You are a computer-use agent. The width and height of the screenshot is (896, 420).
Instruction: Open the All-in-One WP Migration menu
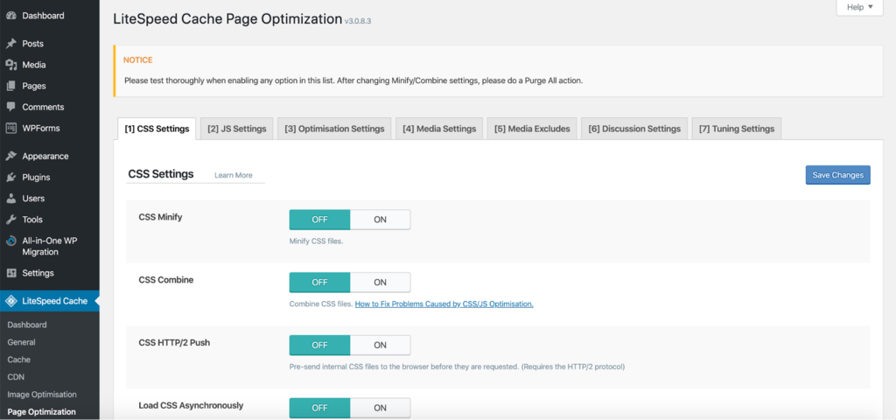50,246
